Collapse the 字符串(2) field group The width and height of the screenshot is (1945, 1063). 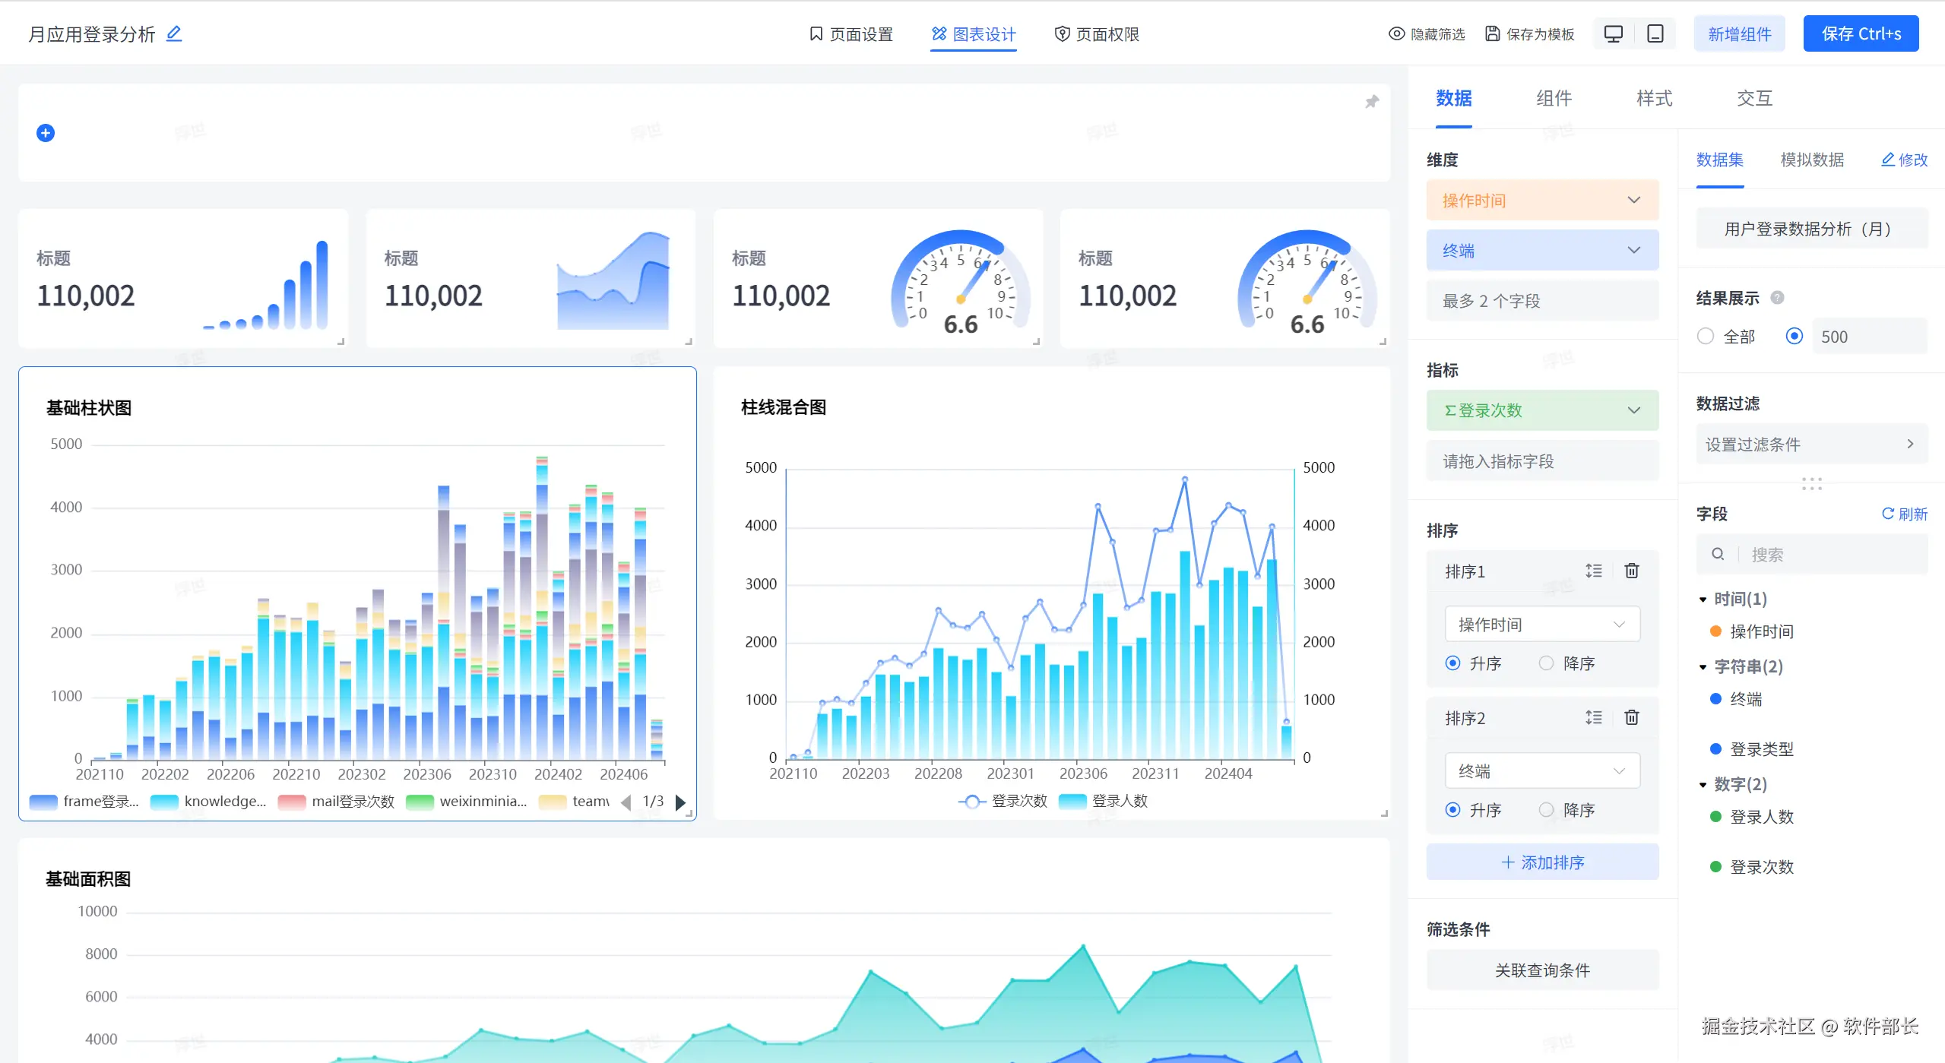(x=1703, y=667)
